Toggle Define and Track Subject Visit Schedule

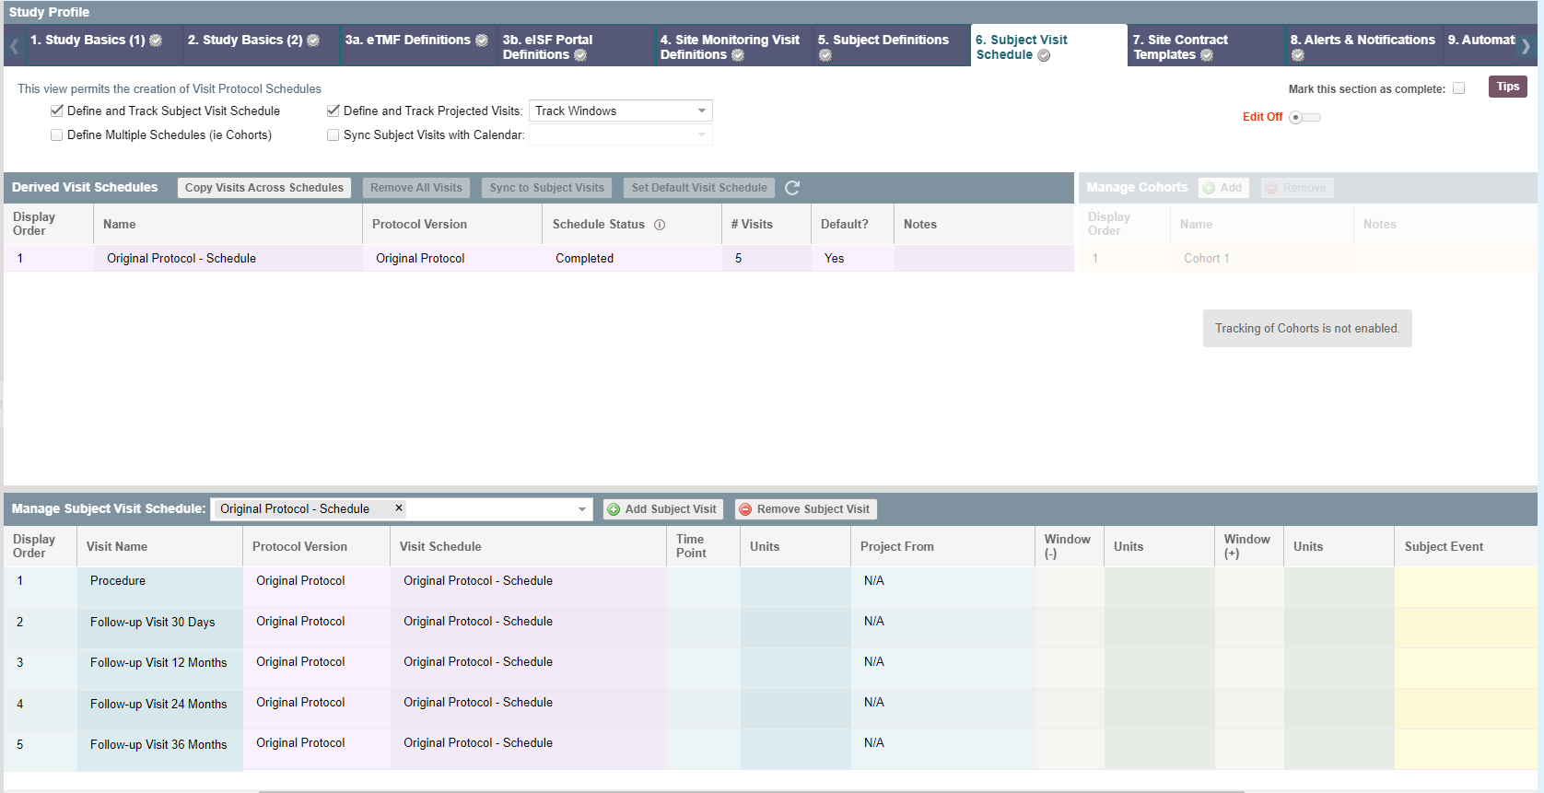[x=57, y=111]
